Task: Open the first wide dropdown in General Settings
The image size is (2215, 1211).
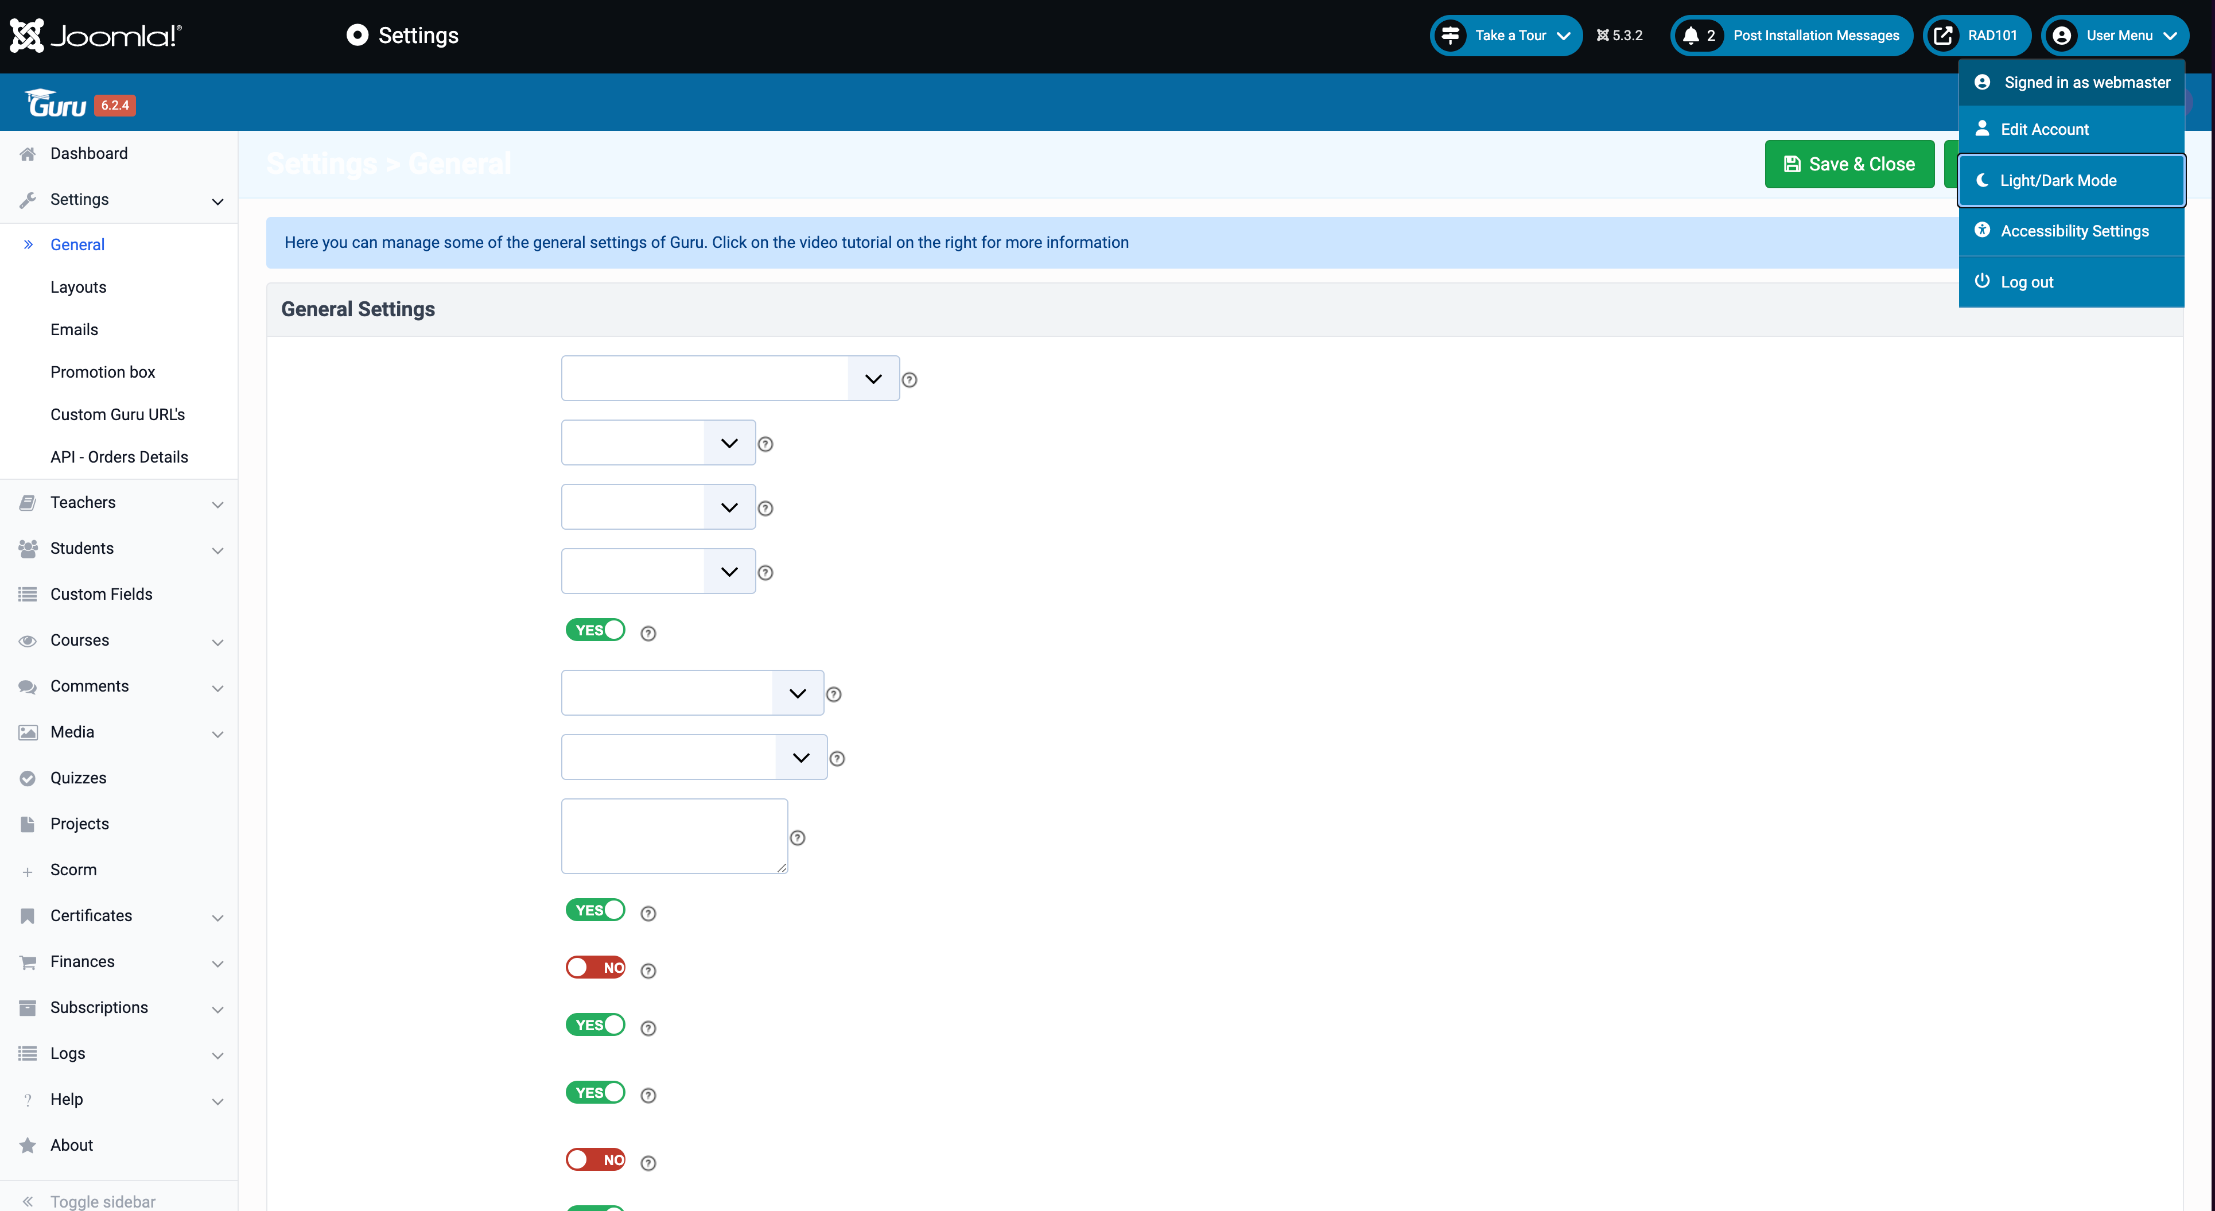Action: click(x=729, y=379)
